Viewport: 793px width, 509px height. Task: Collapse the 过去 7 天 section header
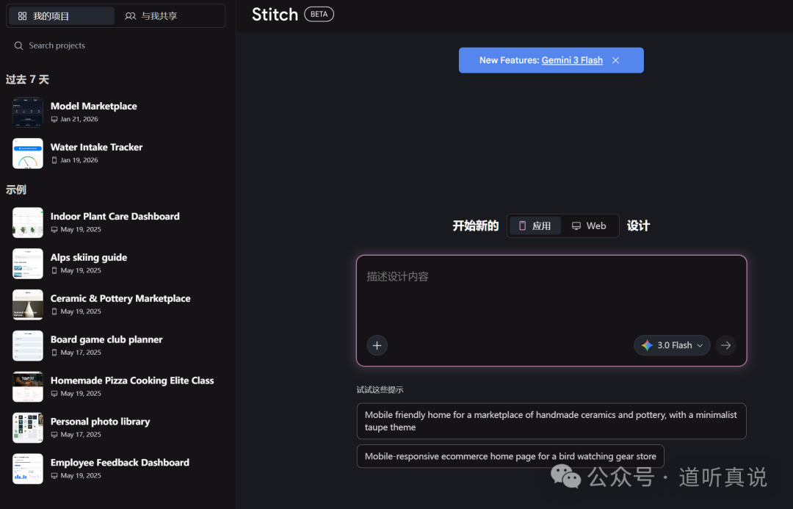[x=26, y=79]
